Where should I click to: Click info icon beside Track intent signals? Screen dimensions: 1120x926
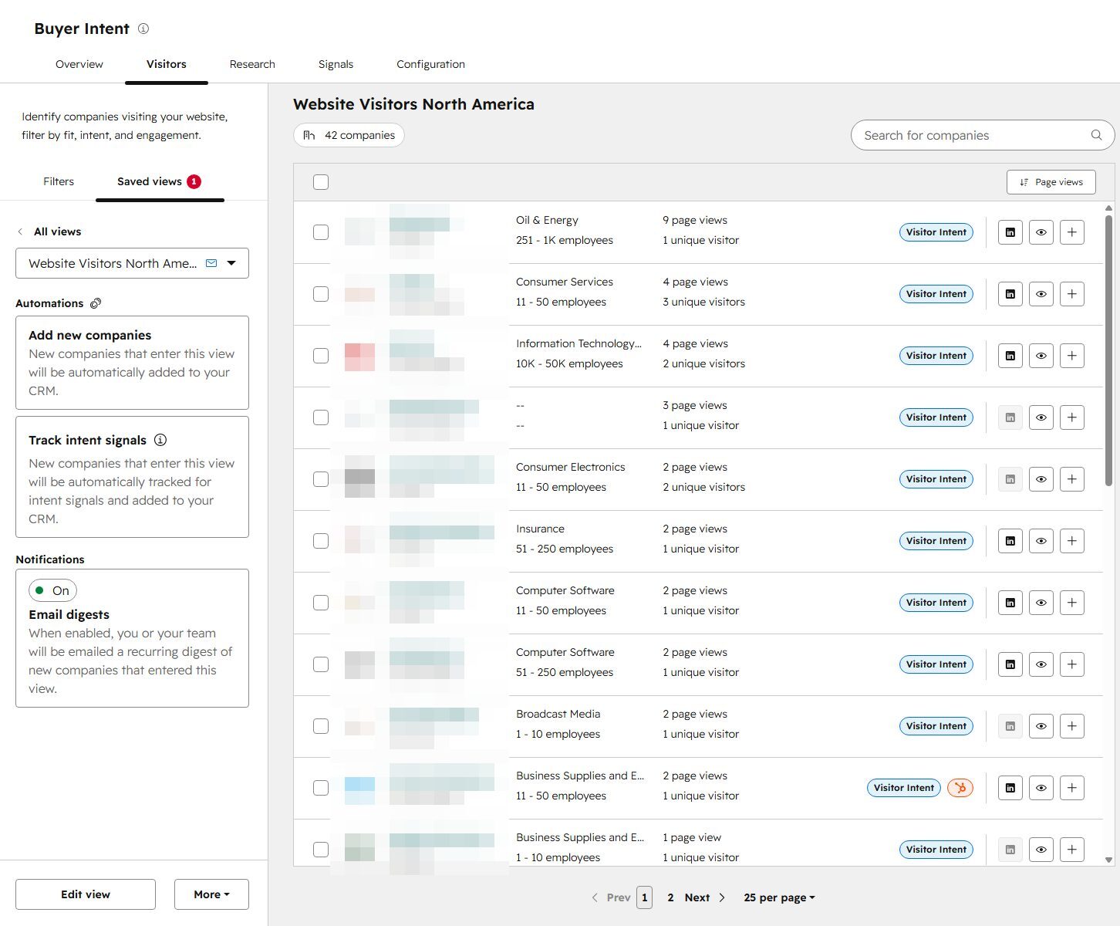(x=160, y=440)
